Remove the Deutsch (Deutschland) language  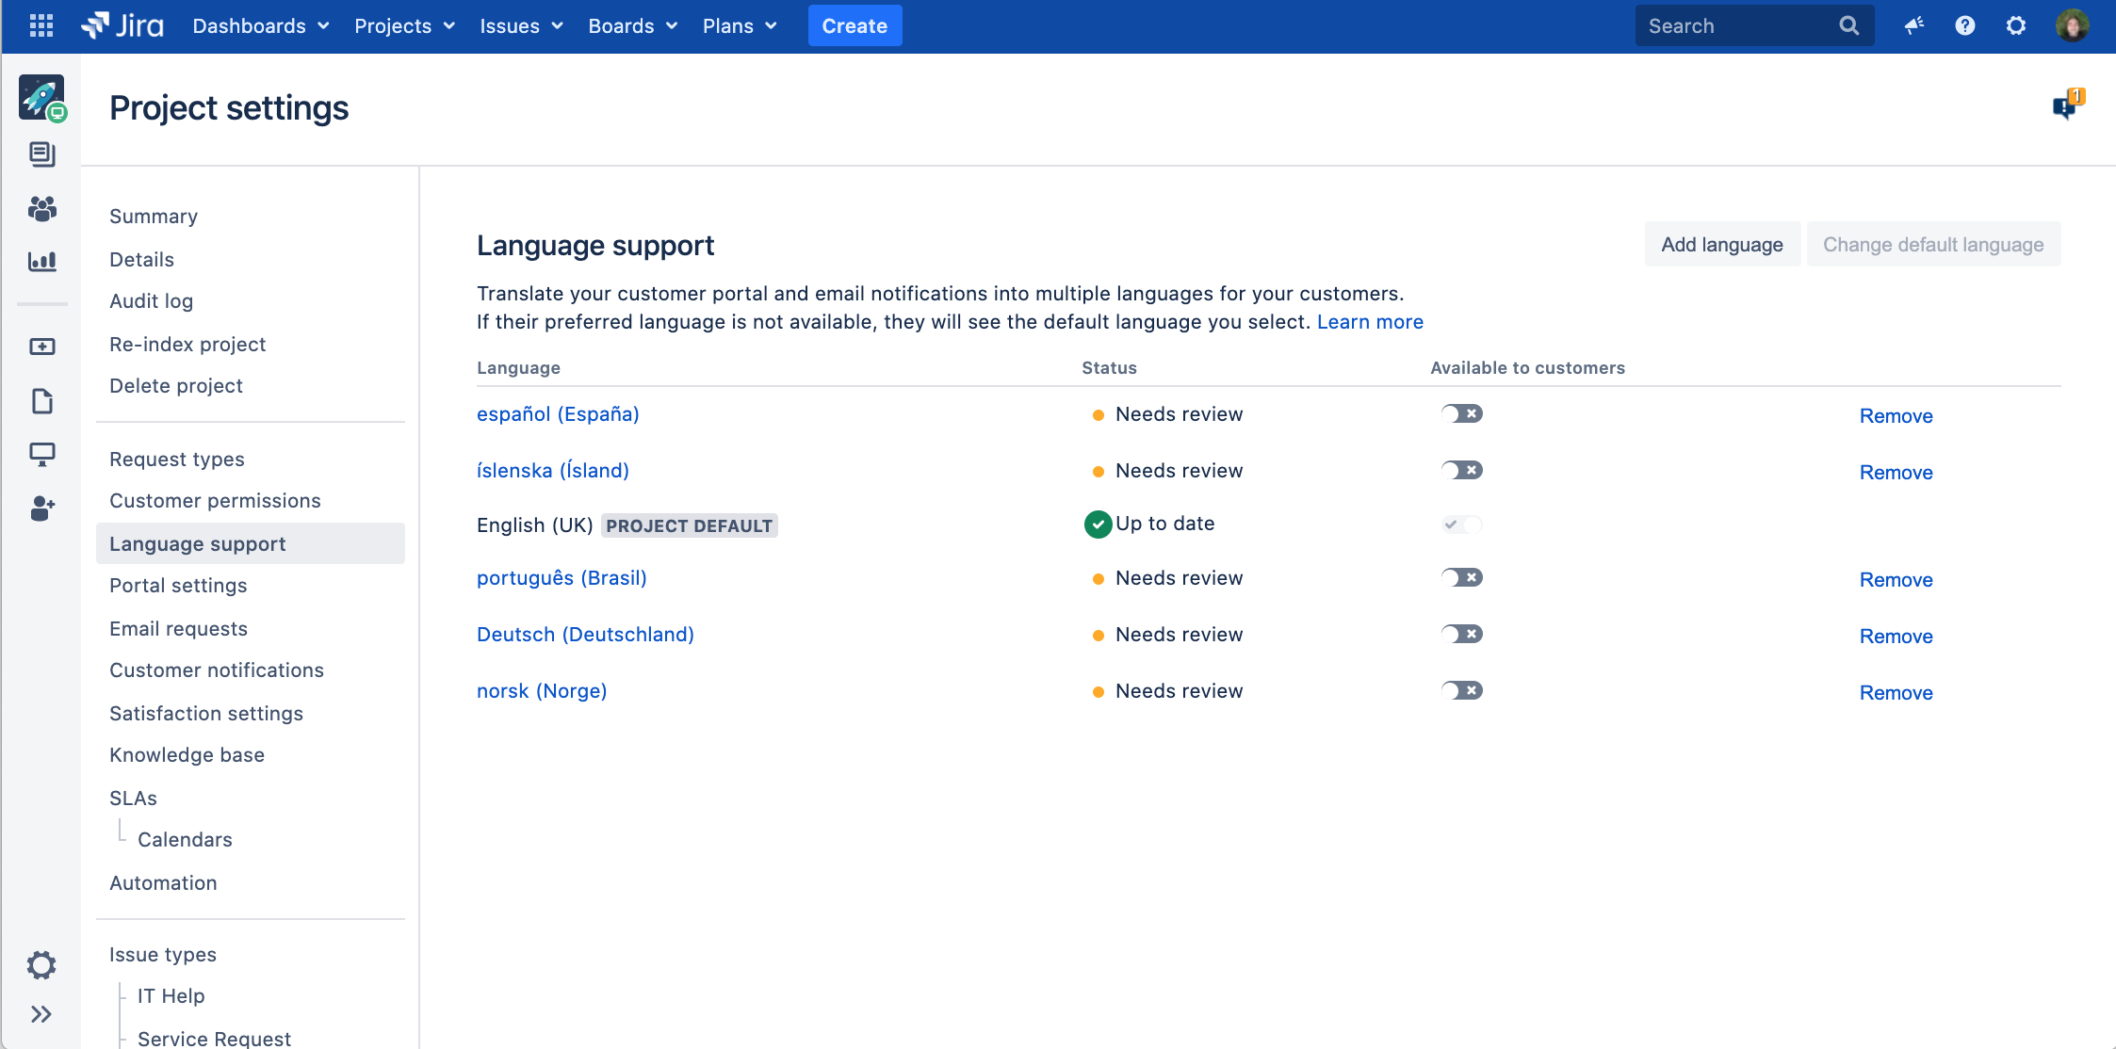1896,637
